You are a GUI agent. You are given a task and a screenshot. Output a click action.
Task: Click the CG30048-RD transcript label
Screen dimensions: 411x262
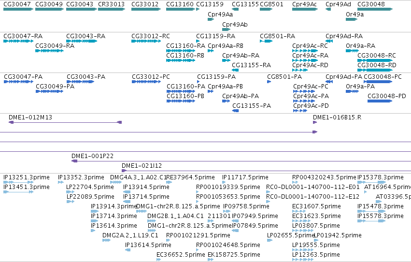click(x=377, y=65)
